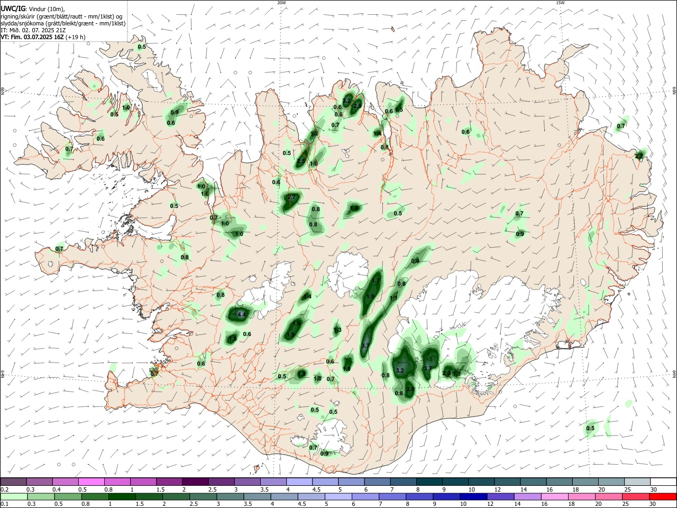Click the '20W' longitude label
The width and height of the screenshot is (677, 508).
click(281, 3)
